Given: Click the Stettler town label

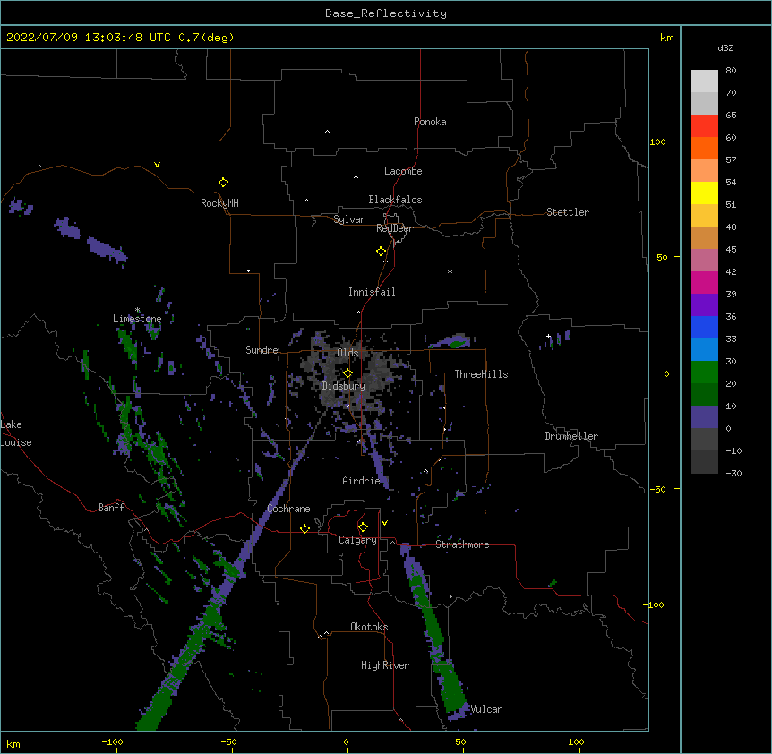Looking at the screenshot, I should (568, 212).
